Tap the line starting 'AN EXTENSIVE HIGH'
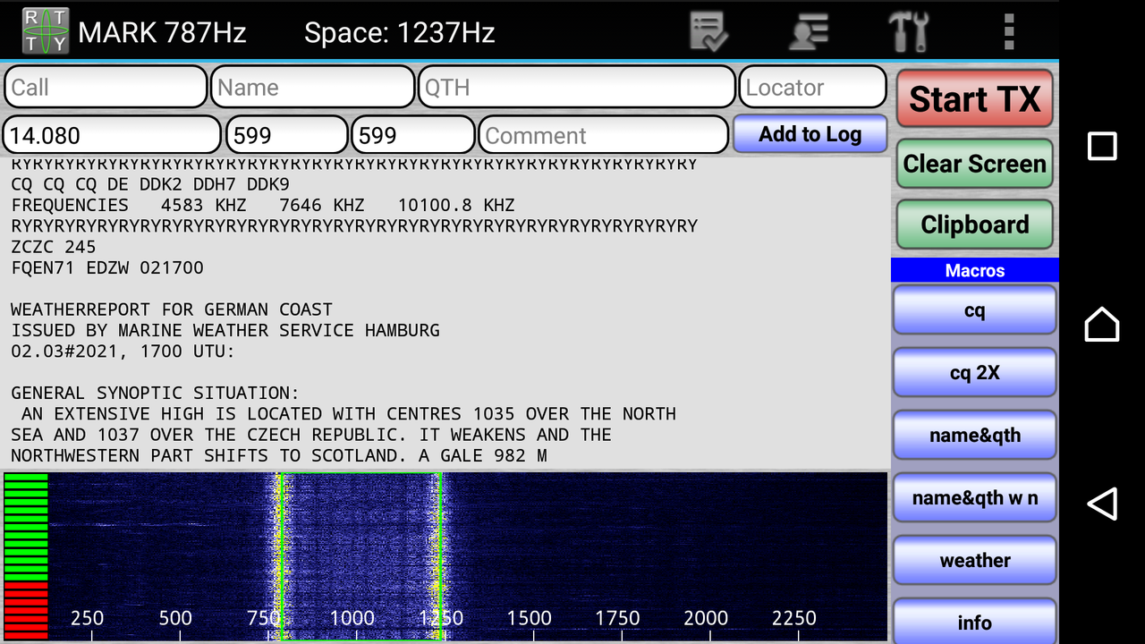 tap(349, 414)
